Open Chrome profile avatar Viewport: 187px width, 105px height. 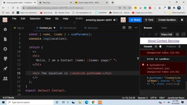click(x=179, y=8)
